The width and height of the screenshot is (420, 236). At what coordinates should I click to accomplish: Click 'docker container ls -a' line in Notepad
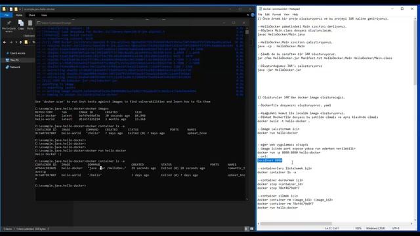click(277, 172)
